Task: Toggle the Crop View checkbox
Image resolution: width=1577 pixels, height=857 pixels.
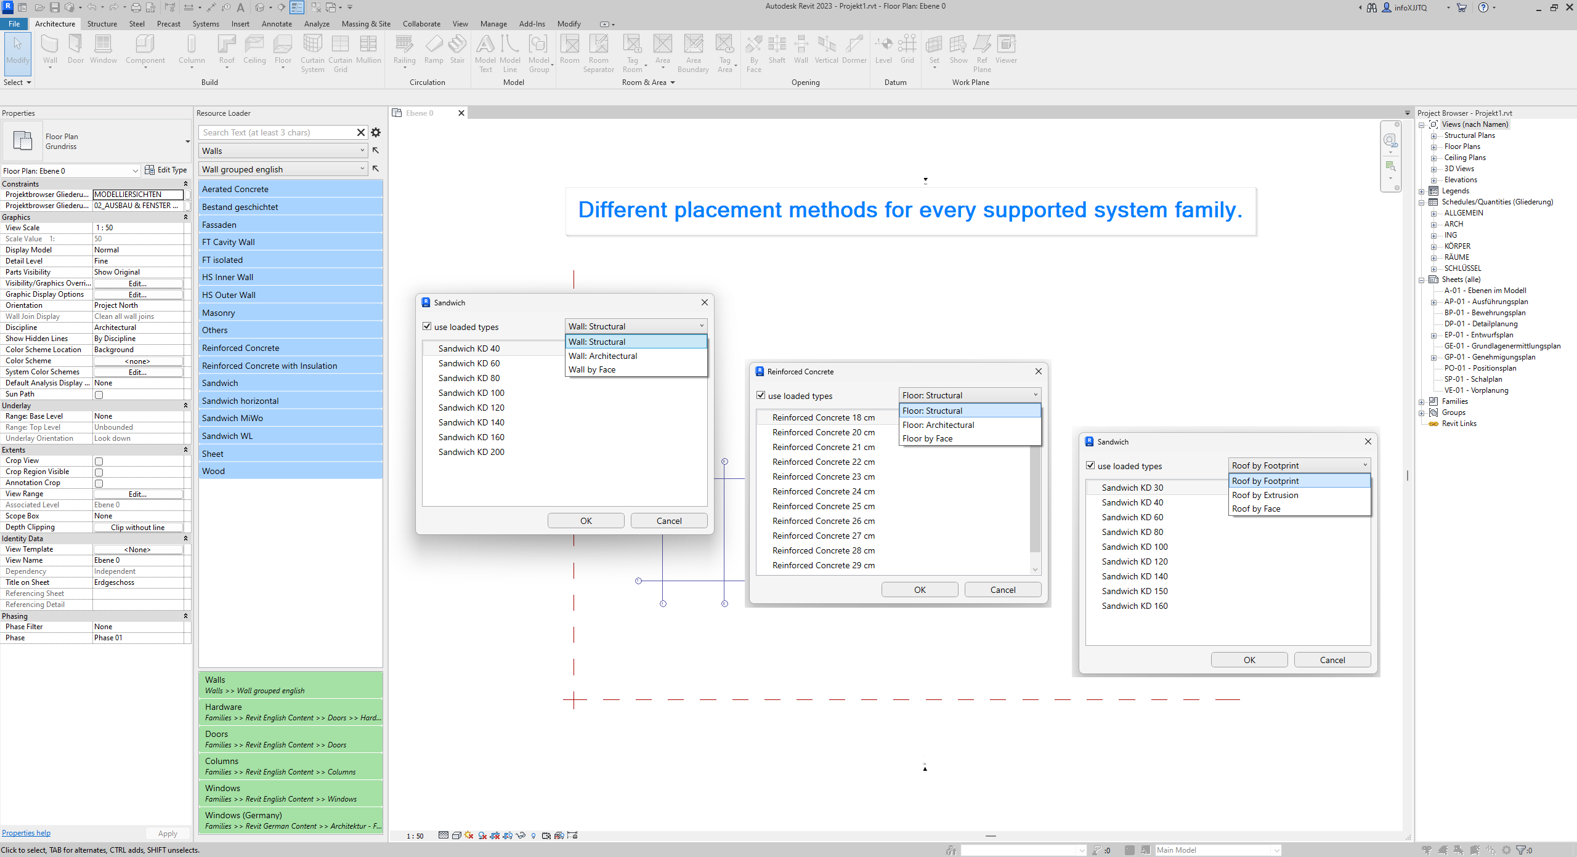Action: (x=99, y=461)
